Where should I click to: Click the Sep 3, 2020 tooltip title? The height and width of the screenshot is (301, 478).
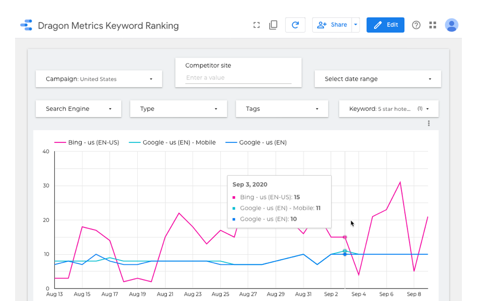[x=250, y=184]
